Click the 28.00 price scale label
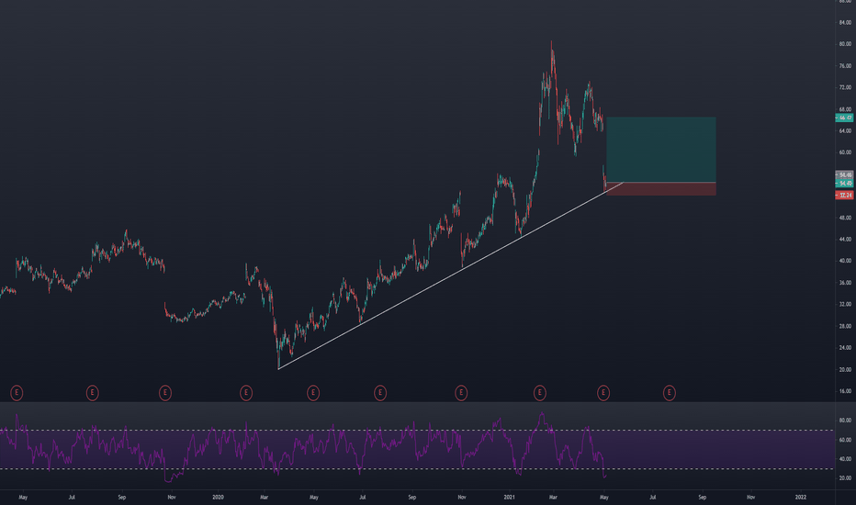 pos(845,326)
